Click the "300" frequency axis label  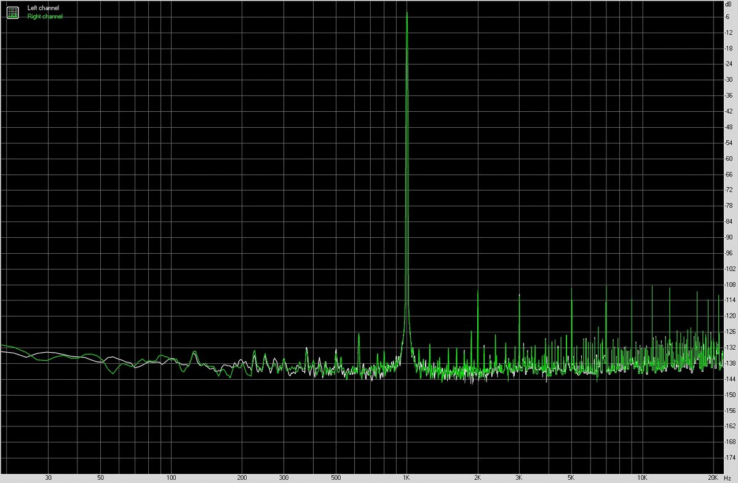[x=284, y=478]
